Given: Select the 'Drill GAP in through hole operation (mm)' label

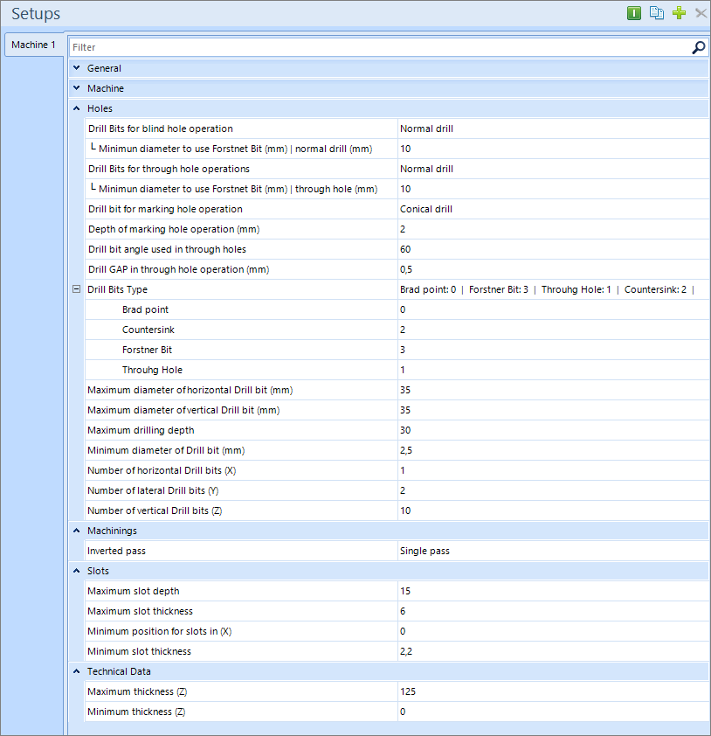Looking at the screenshot, I should (x=179, y=269).
